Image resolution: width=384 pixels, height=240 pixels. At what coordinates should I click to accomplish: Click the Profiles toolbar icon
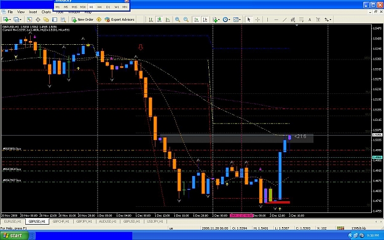(x=16, y=20)
